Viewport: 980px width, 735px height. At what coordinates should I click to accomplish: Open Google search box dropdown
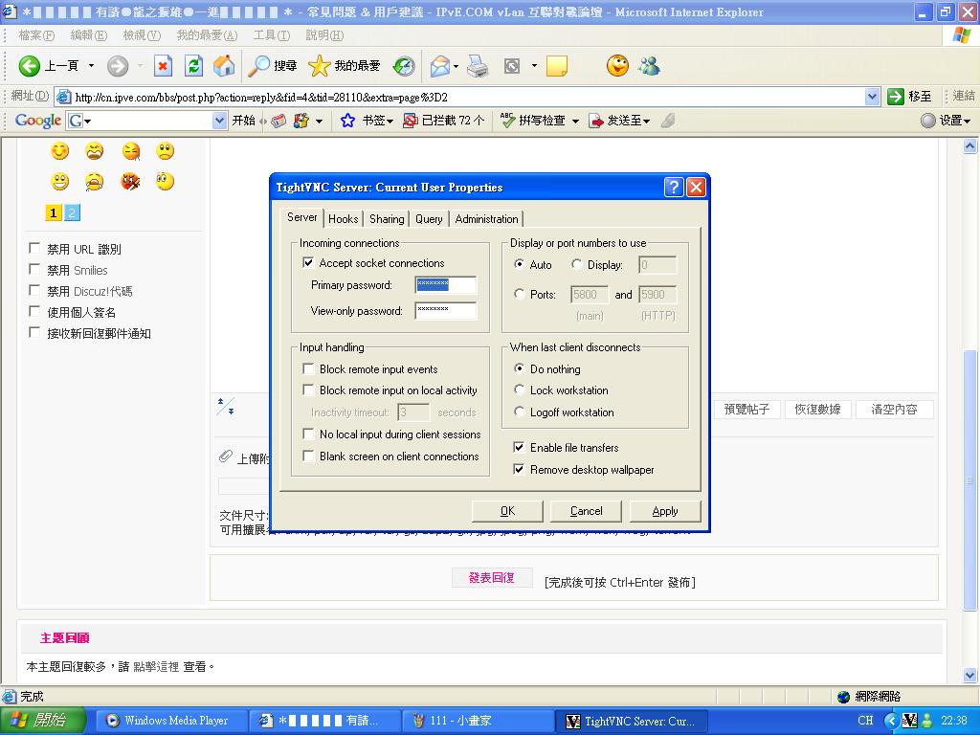tap(219, 121)
